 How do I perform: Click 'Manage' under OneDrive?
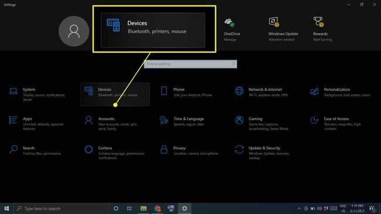pos(230,39)
